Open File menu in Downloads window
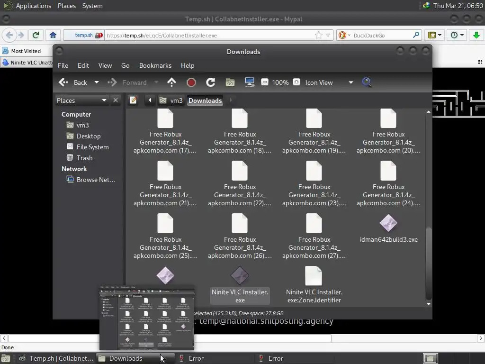The image size is (485, 364). (63, 65)
